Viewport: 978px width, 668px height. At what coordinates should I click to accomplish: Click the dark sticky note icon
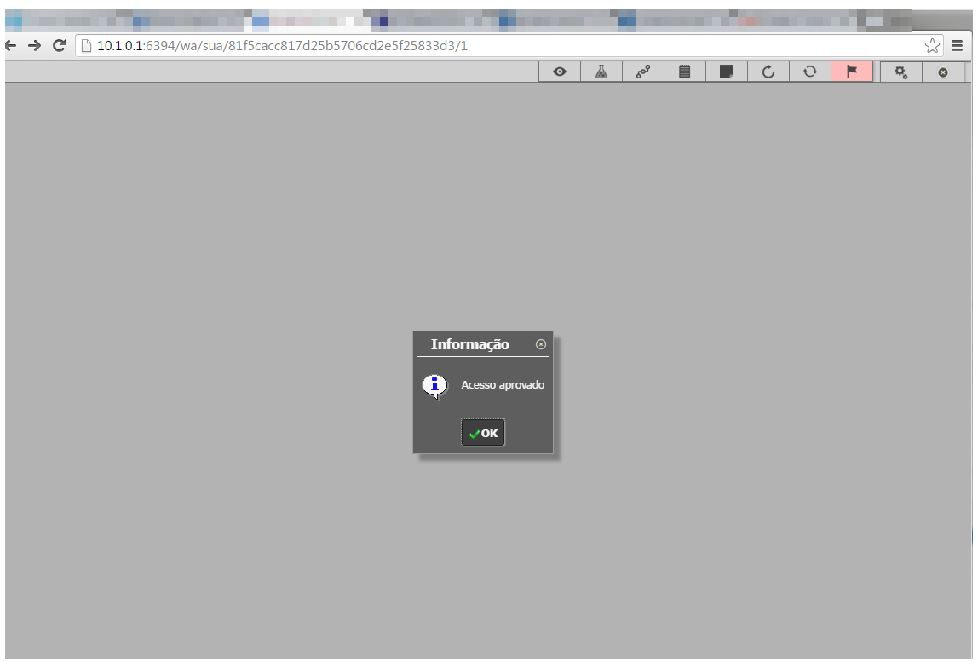tap(727, 72)
